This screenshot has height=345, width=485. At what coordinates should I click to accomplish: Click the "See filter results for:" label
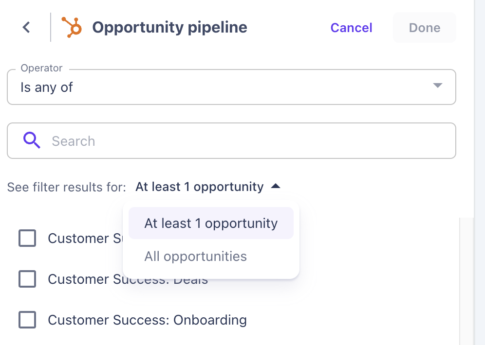pyautogui.click(x=66, y=187)
